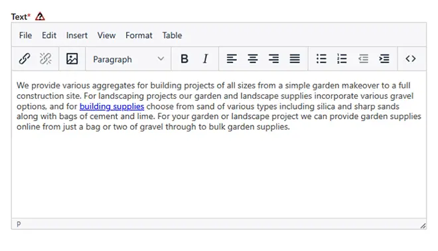Increase indent of paragraph
This screenshot has width=438, height=251.
(384, 59)
